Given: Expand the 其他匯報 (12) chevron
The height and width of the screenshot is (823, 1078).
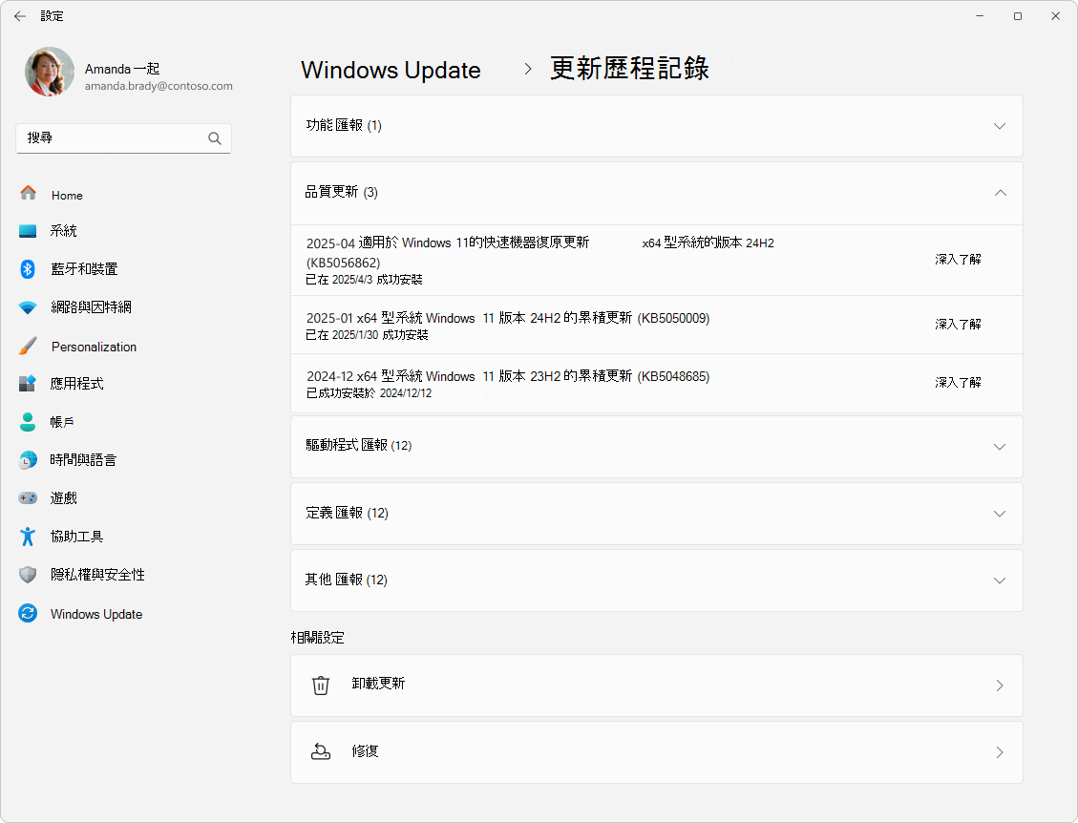Looking at the screenshot, I should coord(1000,580).
